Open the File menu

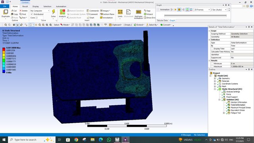point(5,6)
